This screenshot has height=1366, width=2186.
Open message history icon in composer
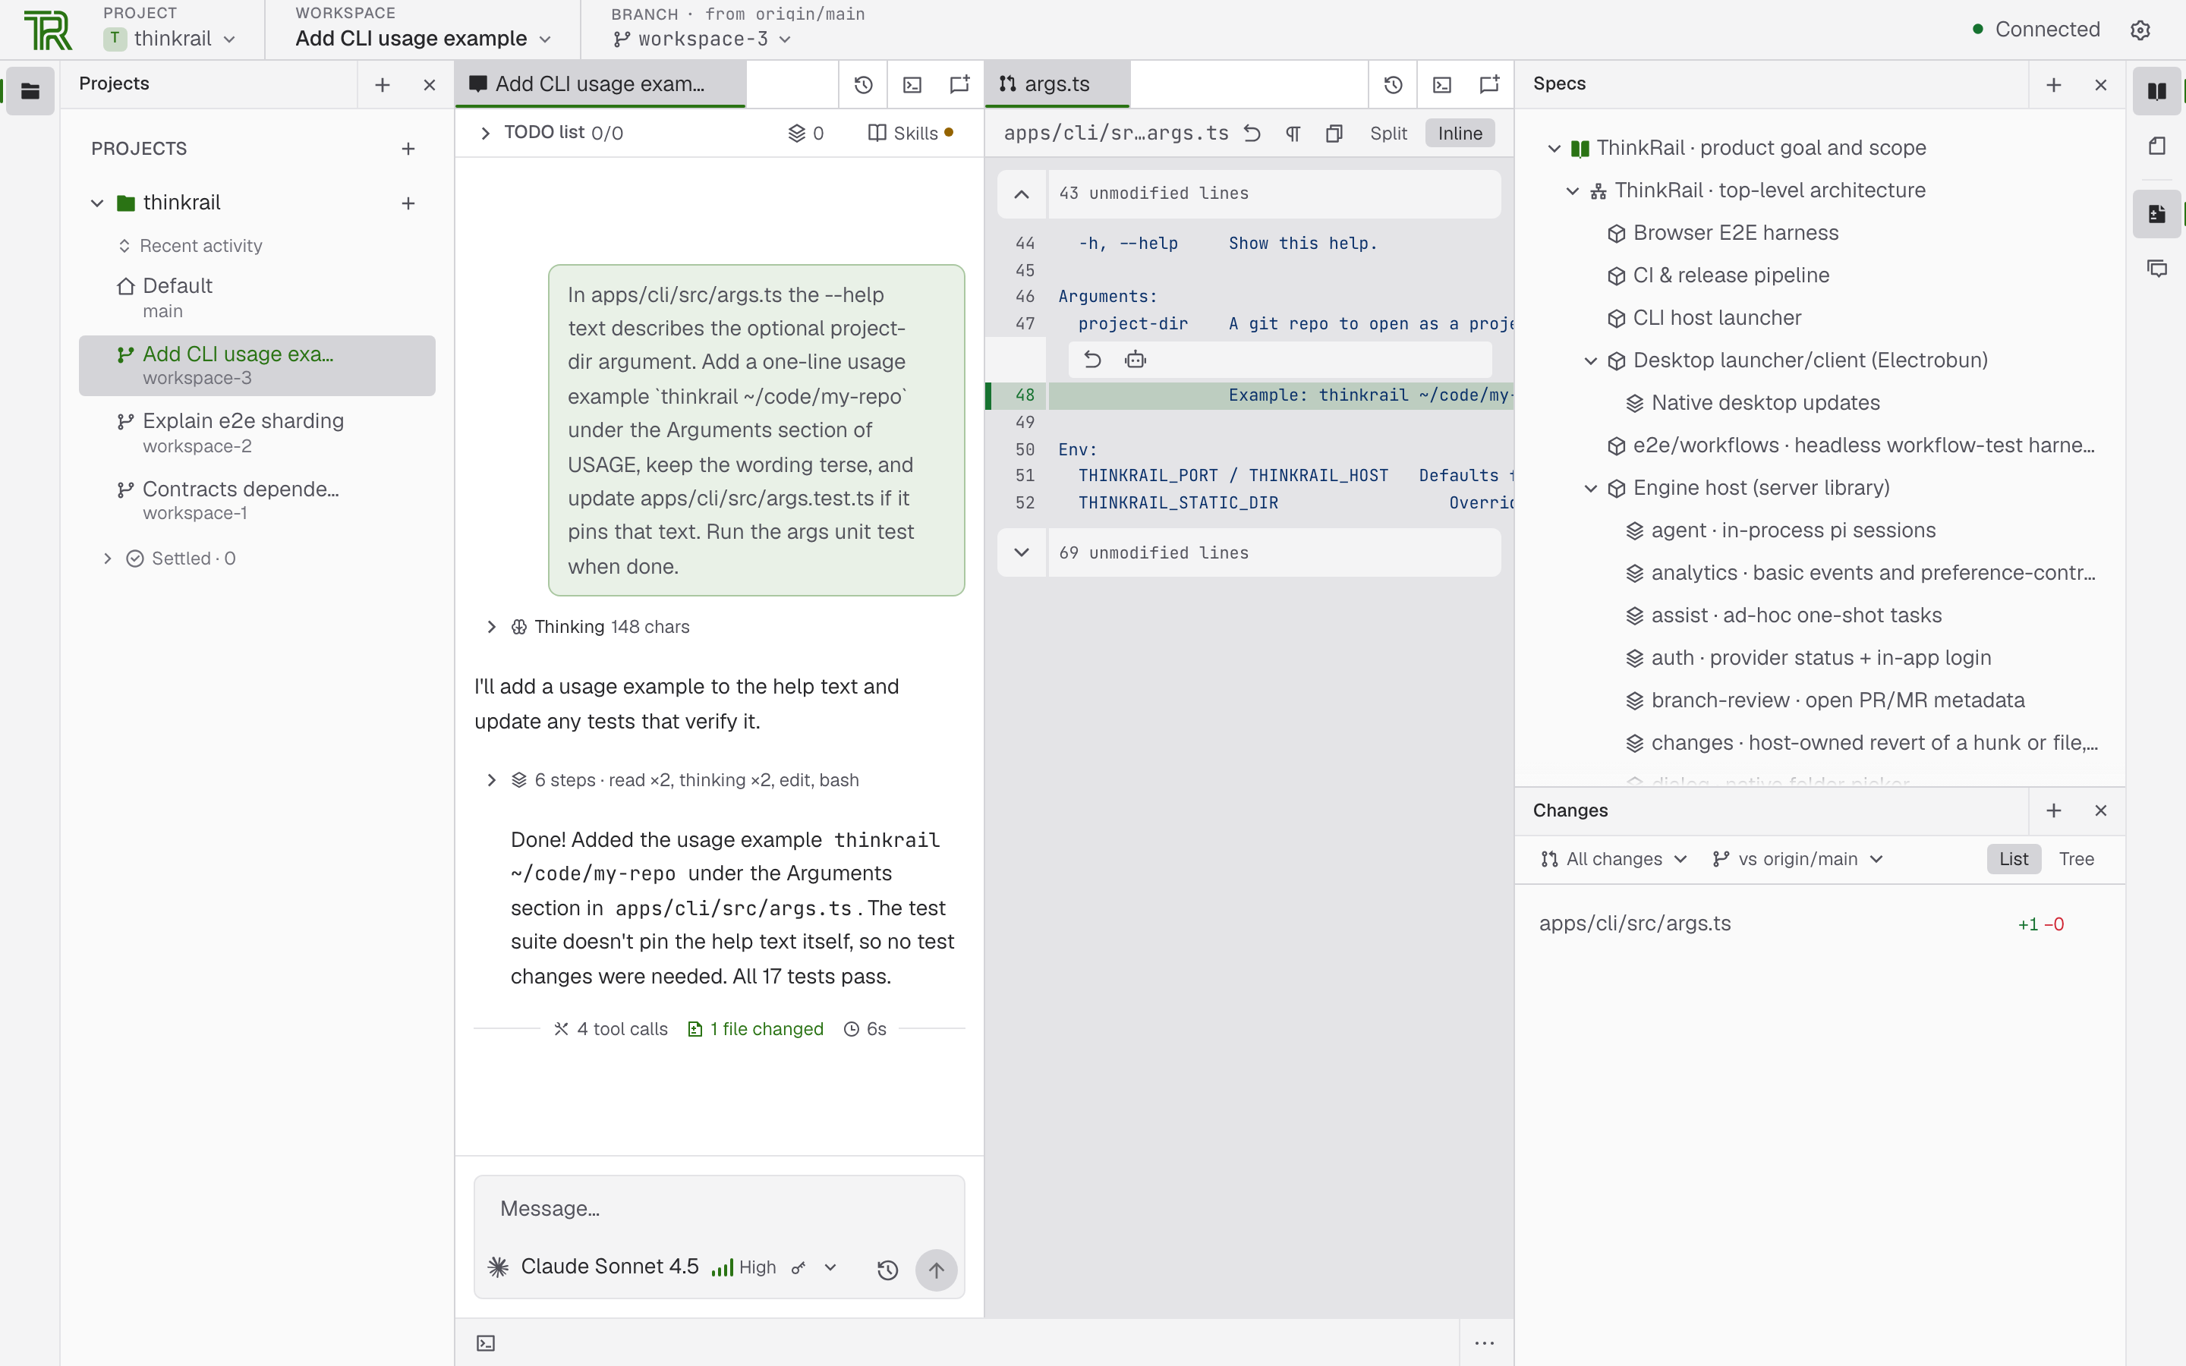click(887, 1270)
